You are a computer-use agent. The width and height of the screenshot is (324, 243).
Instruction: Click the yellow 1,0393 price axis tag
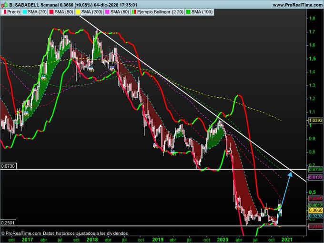click(315, 120)
